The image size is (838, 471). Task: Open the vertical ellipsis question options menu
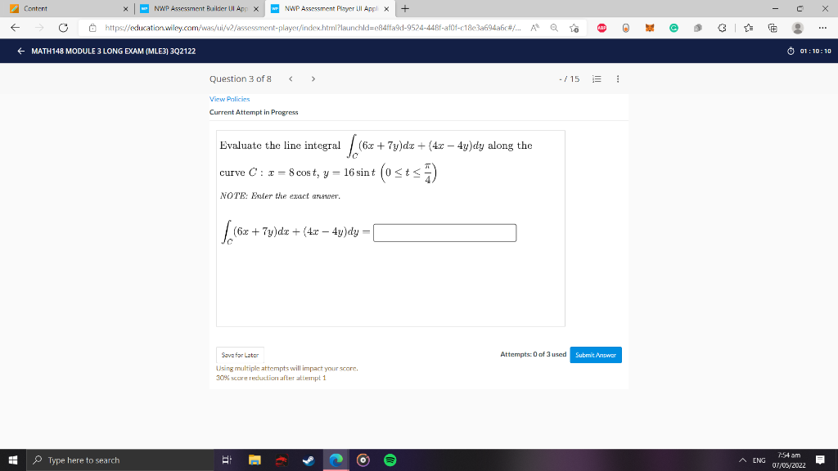[618, 78]
